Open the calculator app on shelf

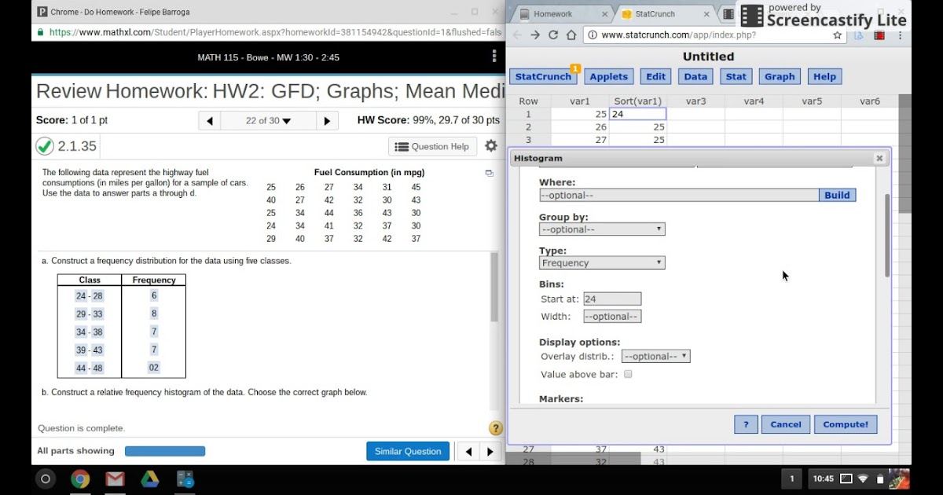click(x=185, y=478)
